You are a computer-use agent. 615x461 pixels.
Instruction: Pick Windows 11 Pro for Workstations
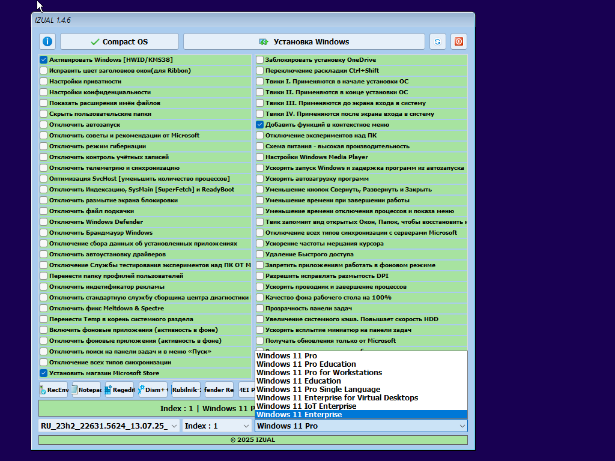point(361,373)
